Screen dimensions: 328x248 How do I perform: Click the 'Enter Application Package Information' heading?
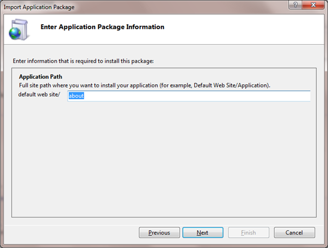click(x=102, y=27)
